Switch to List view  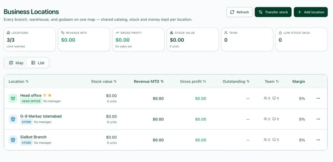(x=38, y=63)
